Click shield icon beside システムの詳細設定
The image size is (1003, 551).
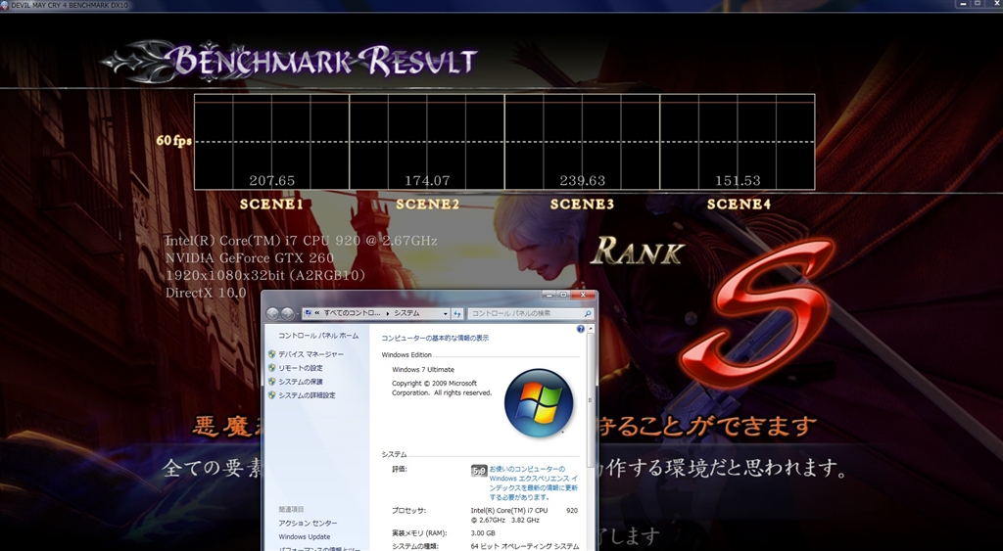click(x=272, y=395)
